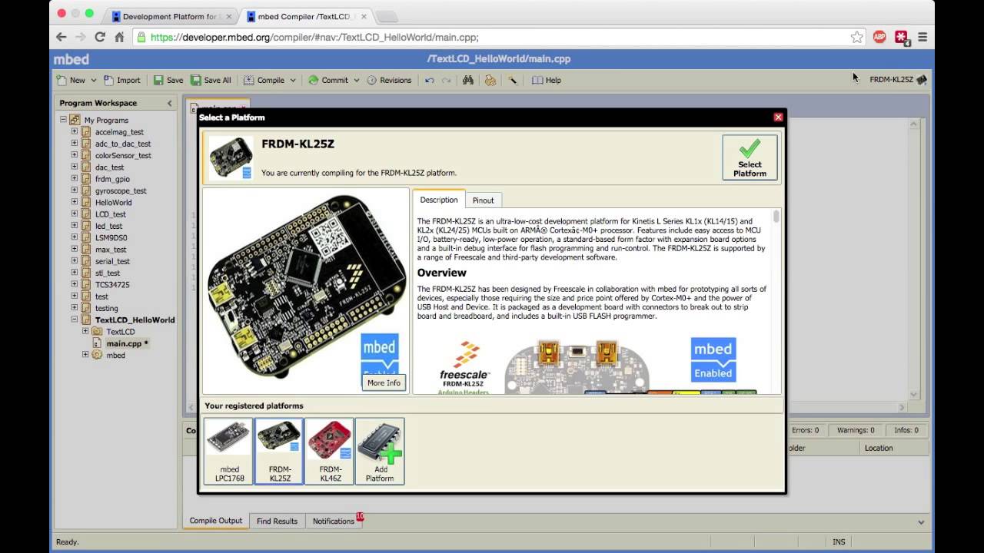Click the browser reload icon
This screenshot has height=553, width=984.
100,37
